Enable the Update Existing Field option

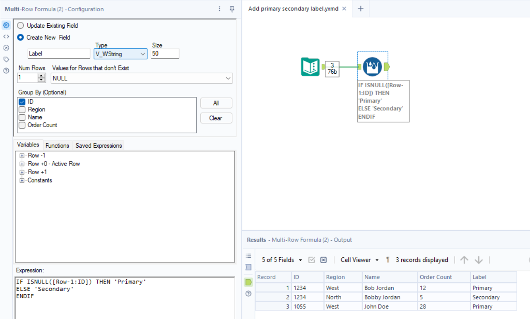(20, 25)
